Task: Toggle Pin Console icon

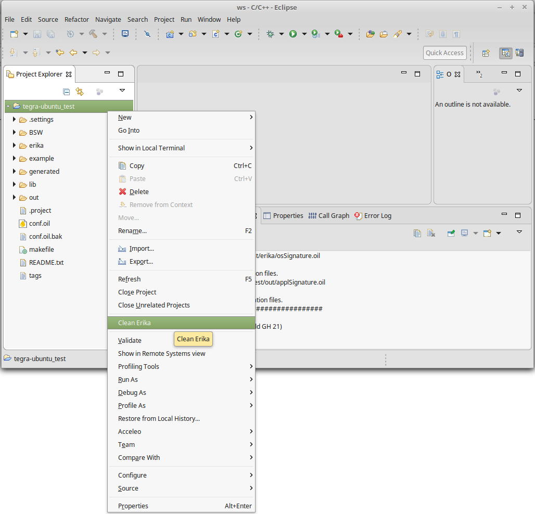Action: coord(451,233)
